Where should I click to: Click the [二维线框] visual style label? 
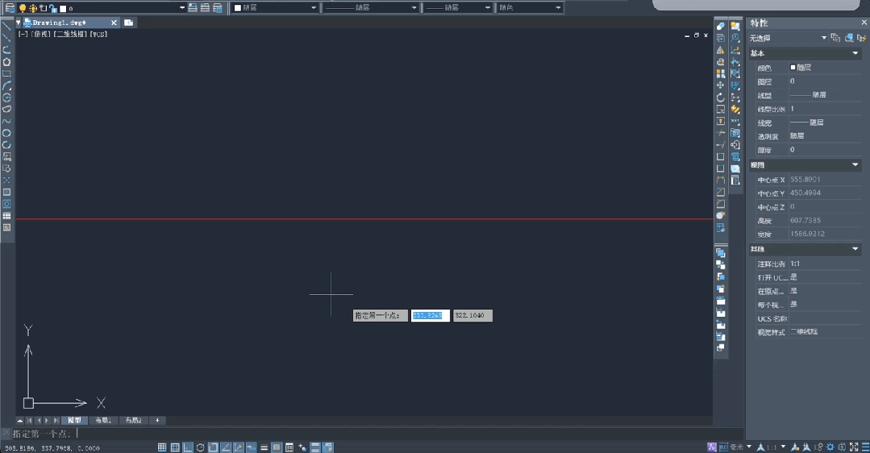70,35
